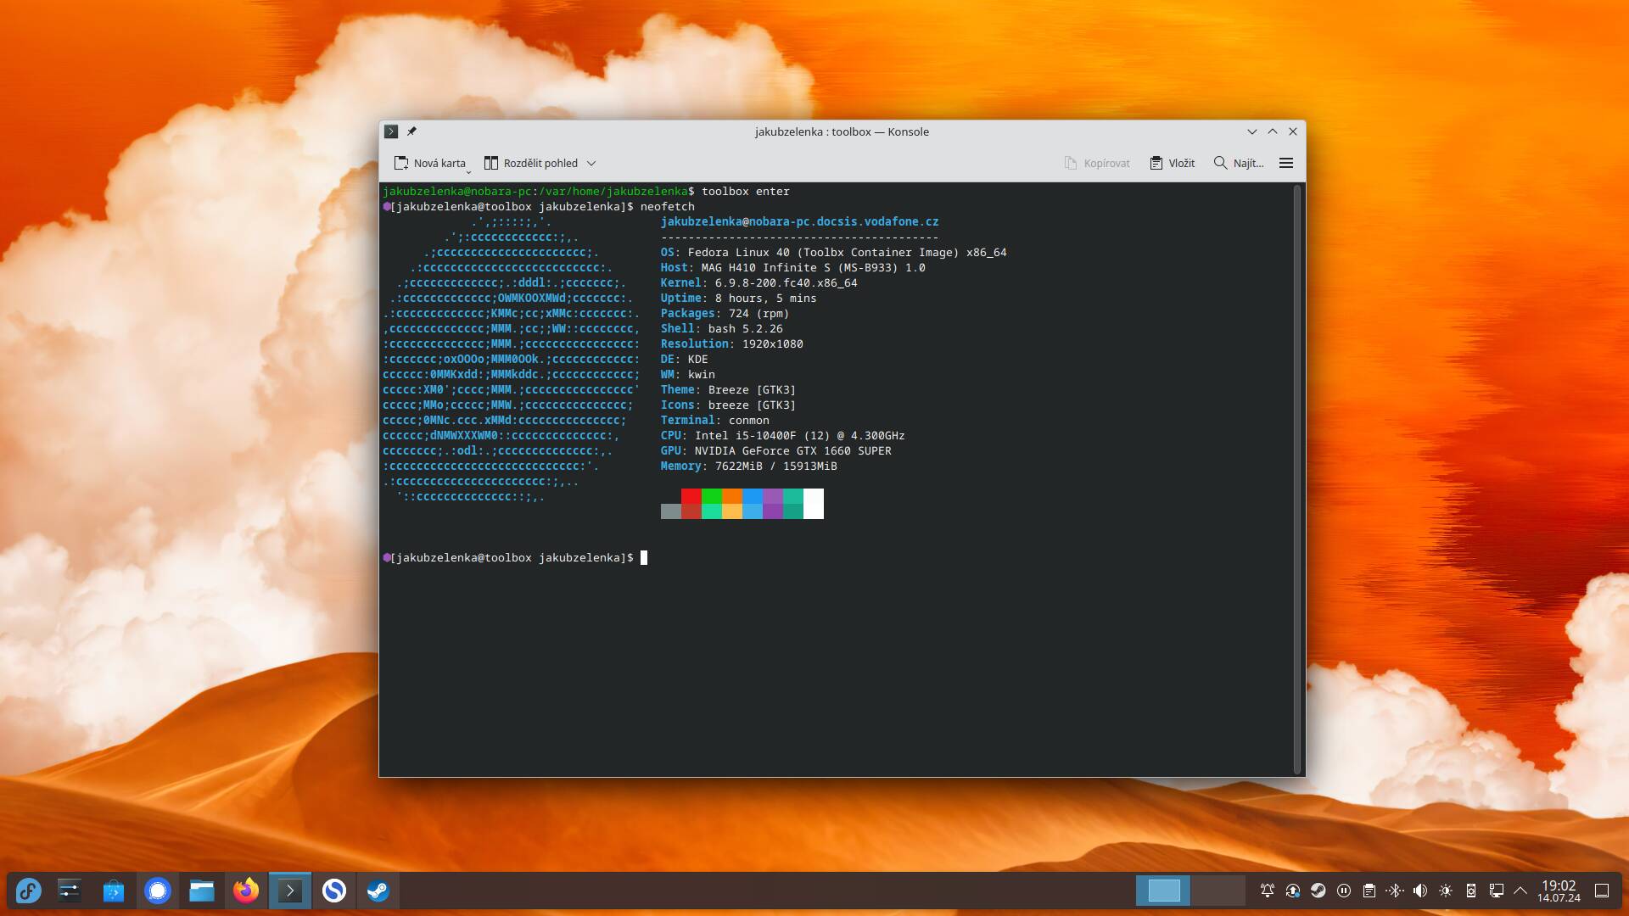Open the Discover software center
This screenshot has height=916, width=1629.
(x=113, y=891)
